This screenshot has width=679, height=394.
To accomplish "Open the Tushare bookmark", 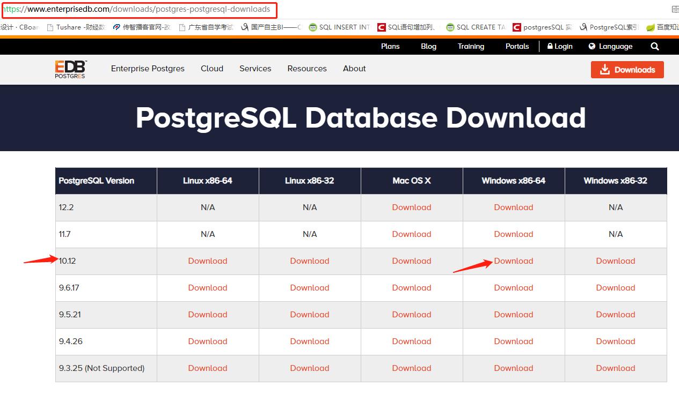I will [x=76, y=27].
